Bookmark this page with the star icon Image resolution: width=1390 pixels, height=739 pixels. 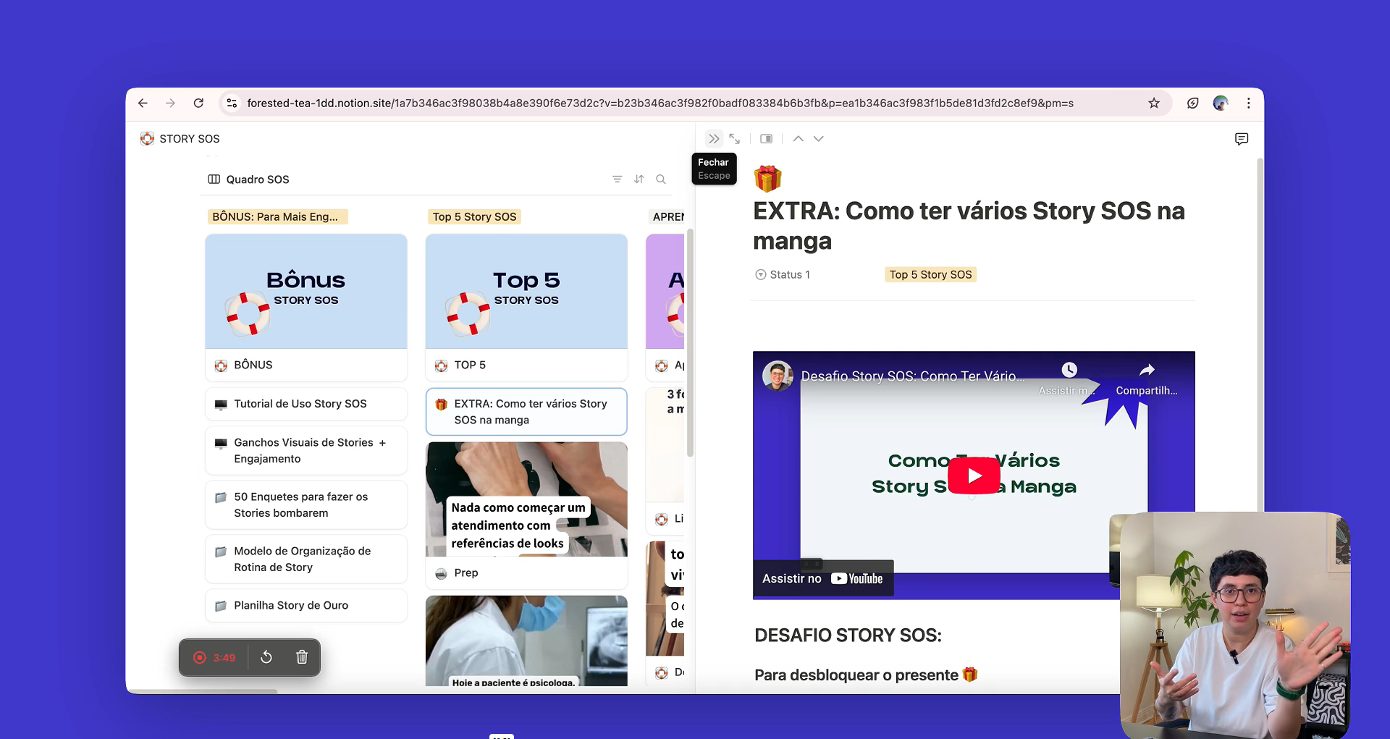click(1154, 104)
